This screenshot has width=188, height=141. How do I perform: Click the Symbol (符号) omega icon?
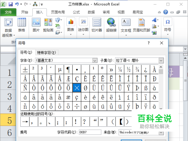click(168, 22)
